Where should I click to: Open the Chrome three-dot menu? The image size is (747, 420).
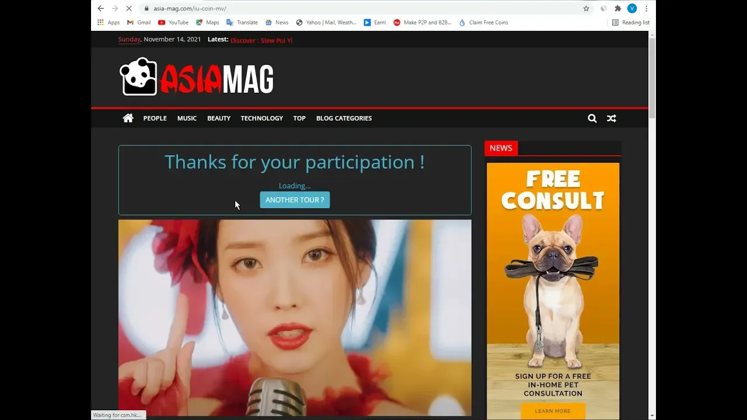[646, 9]
